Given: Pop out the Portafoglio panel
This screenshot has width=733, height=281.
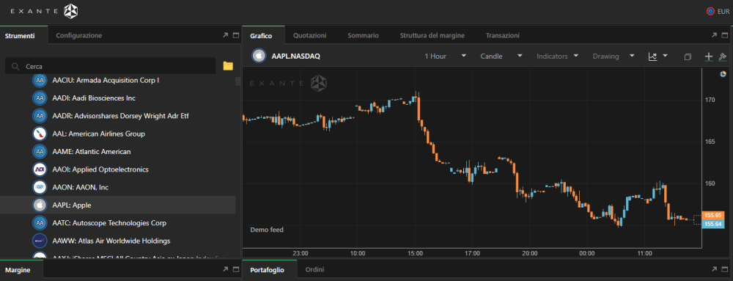Looking at the screenshot, I should (714, 269).
